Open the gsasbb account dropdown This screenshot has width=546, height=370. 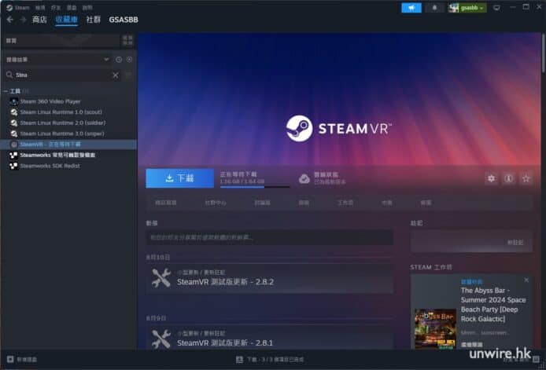467,8
